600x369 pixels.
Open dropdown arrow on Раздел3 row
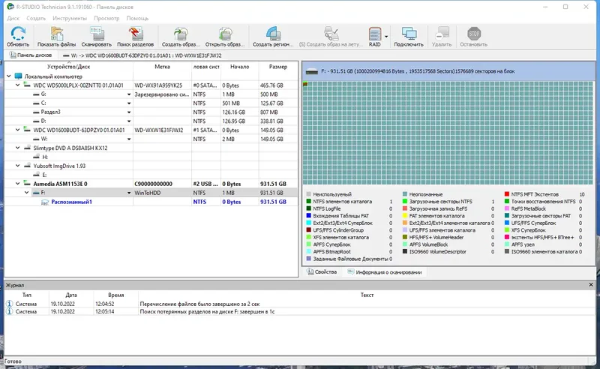(129, 112)
